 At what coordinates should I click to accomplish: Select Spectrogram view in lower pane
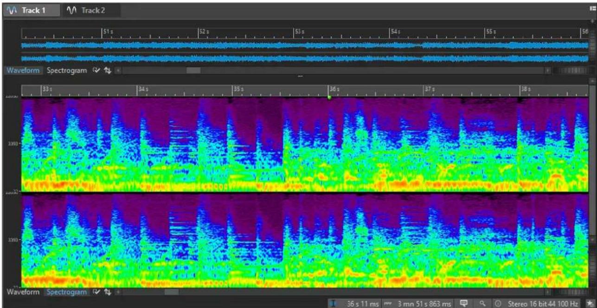coord(67,292)
